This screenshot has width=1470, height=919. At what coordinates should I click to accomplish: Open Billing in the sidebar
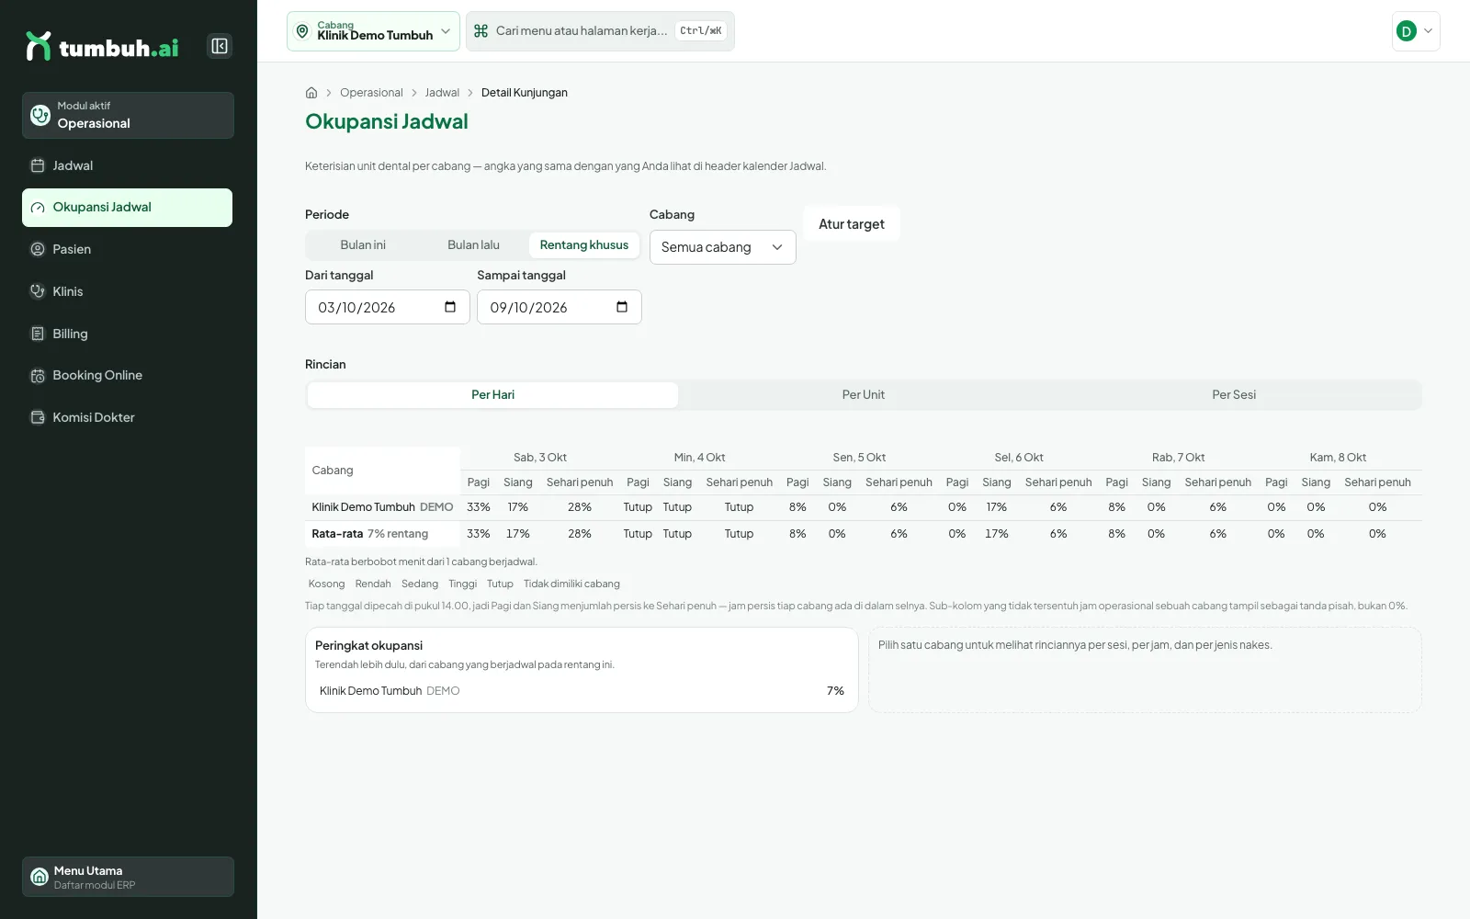[x=127, y=334]
